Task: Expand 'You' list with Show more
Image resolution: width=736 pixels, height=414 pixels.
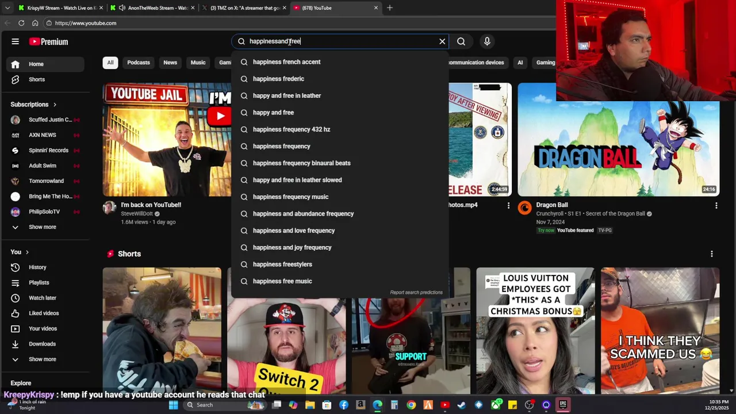Action: point(45,359)
